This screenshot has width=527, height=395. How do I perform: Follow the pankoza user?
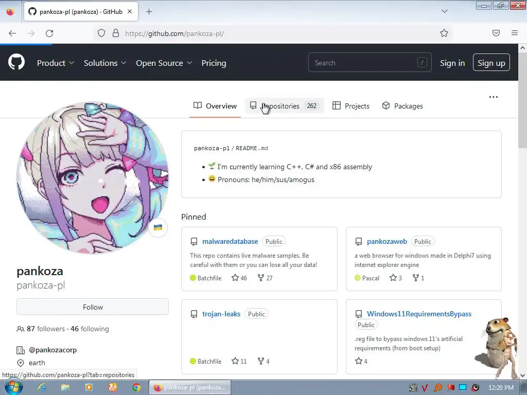(93, 307)
